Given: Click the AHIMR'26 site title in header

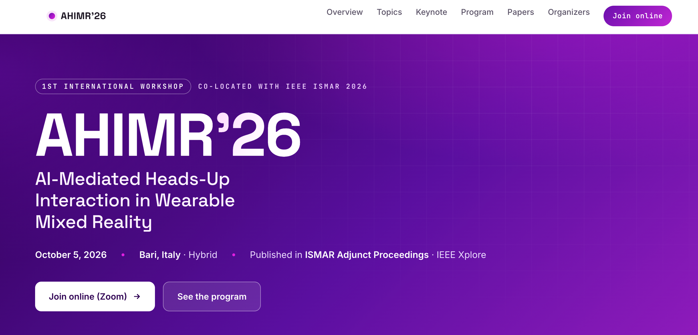Looking at the screenshot, I should 83,16.
